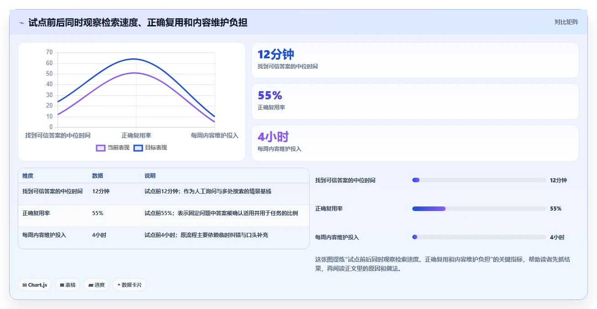Click the table cell 正确复用率
The width and height of the screenshot is (597, 309).
(x=36, y=213)
